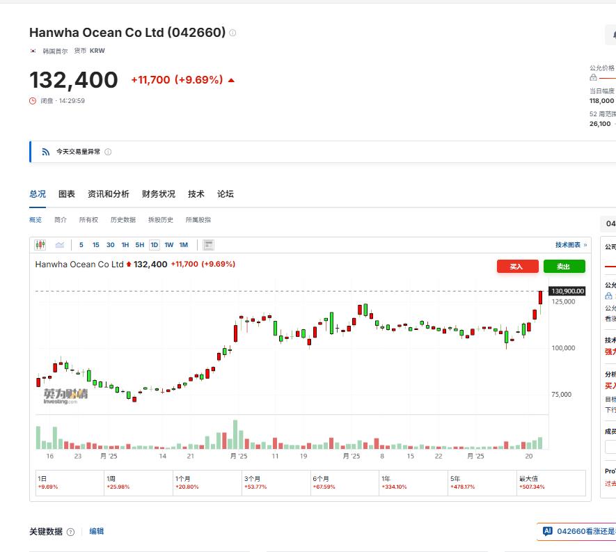Click the 今天交易量异常 notice text
The image size is (616, 552).
[78, 152]
